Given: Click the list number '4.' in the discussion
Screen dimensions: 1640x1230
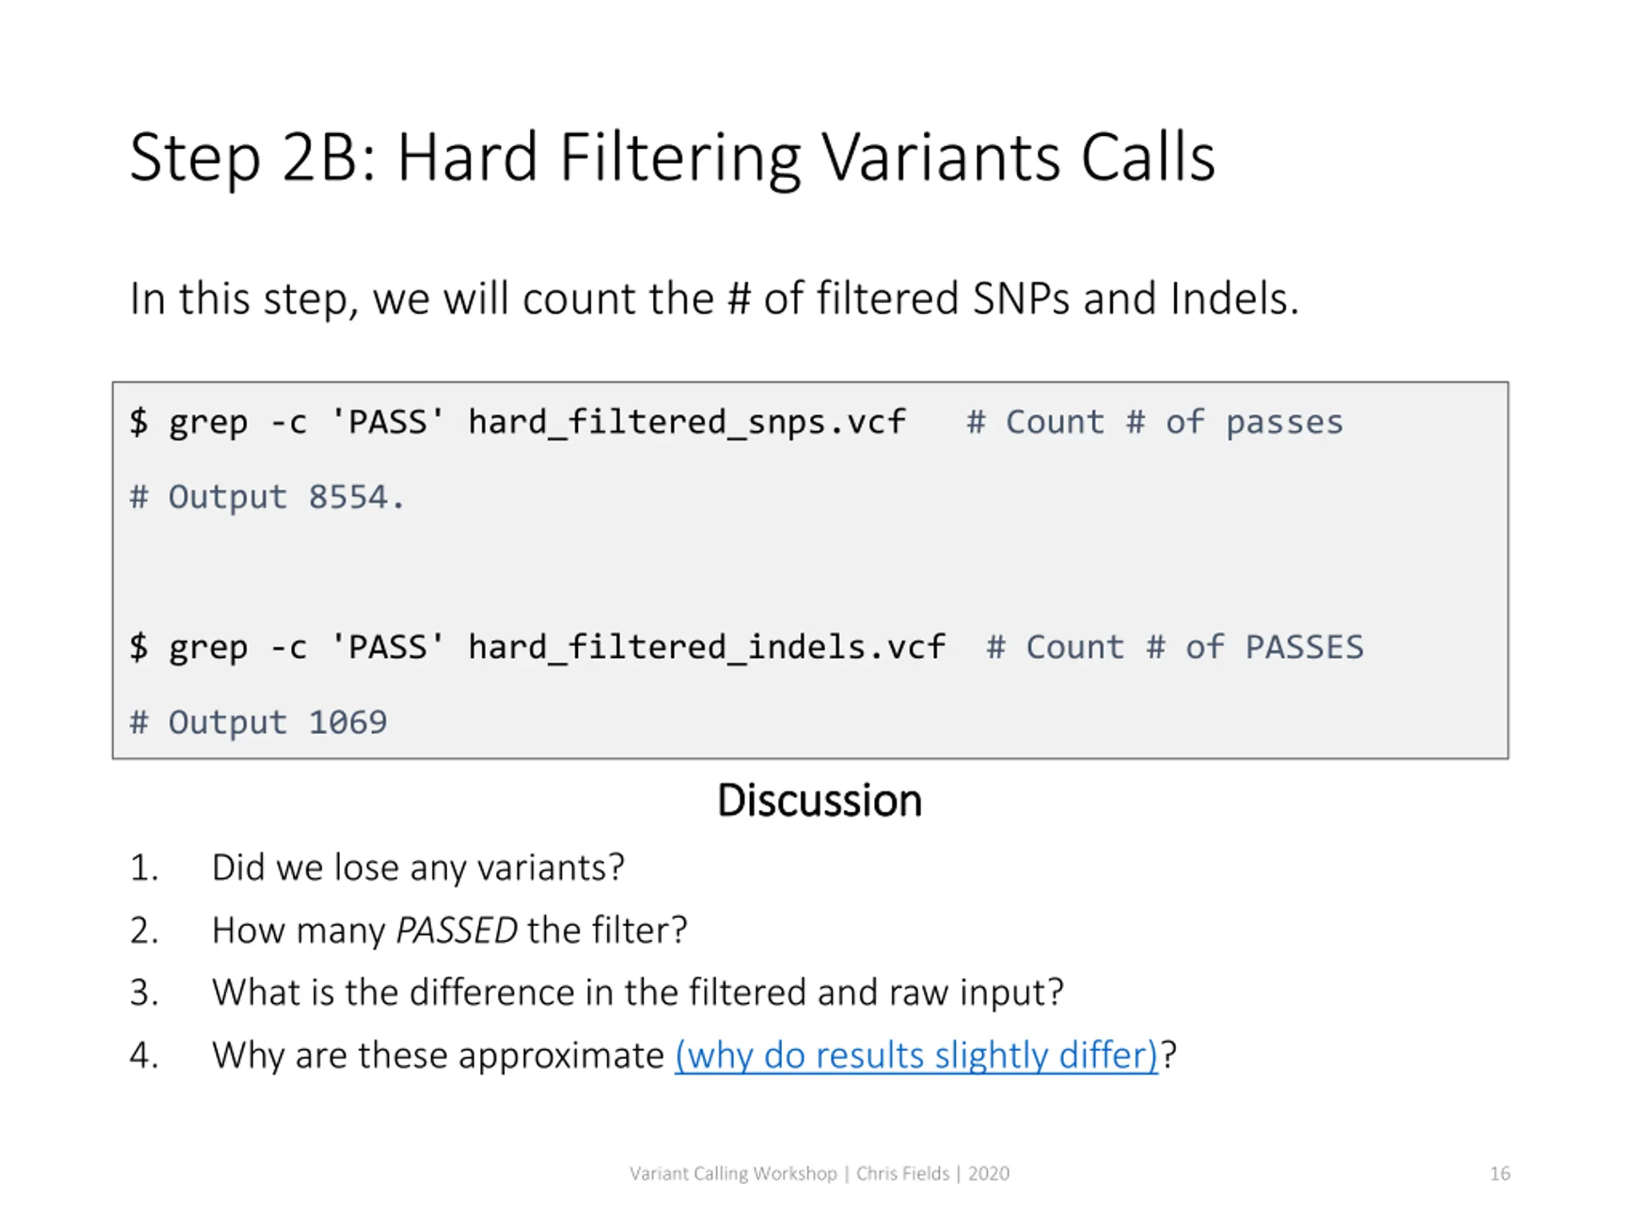Looking at the screenshot, I should coord(145,1055).
